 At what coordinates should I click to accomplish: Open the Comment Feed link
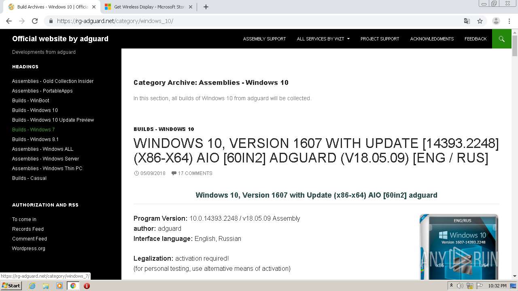coord(30,239)
